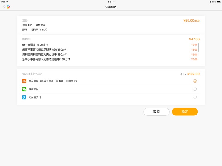The width and height of the screenshot is (222, 166).
Task: Click the 奥利奥巧克力夹心饼干(130g) item
Action: (45, 54)
